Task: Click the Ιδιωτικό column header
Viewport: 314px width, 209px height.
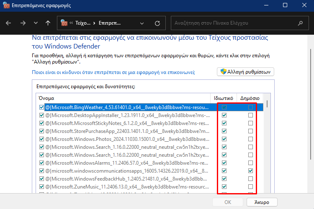Action: click(x=224, y=98)
